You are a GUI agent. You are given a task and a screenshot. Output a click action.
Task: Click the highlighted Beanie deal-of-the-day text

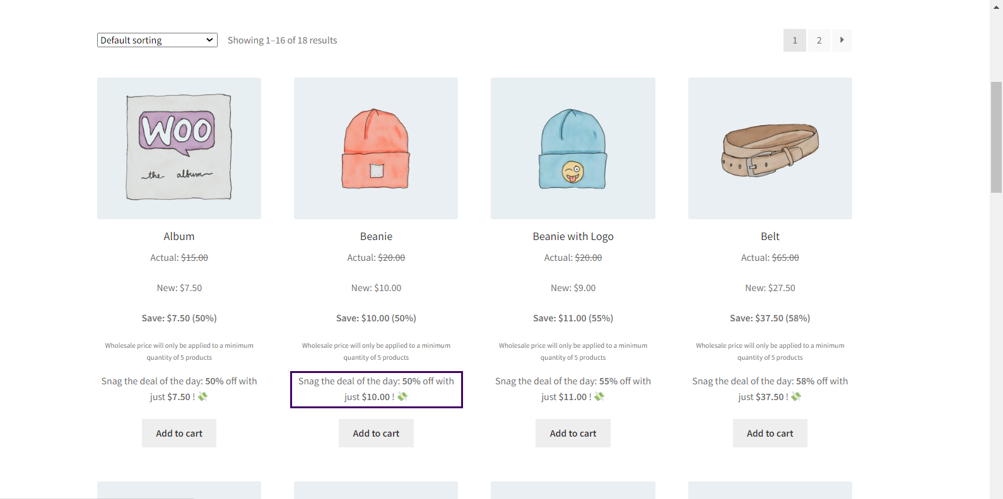click(x=376, y=389)
